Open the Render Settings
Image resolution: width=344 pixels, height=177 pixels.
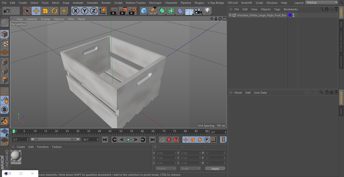(x=132, y=11)
